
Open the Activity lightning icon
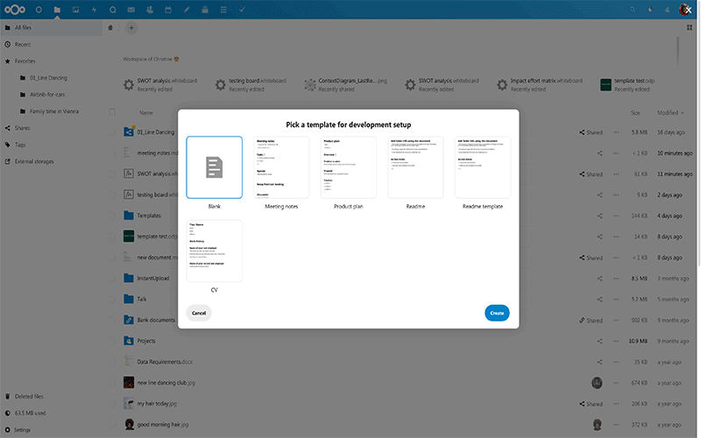(x=94, y=10)
